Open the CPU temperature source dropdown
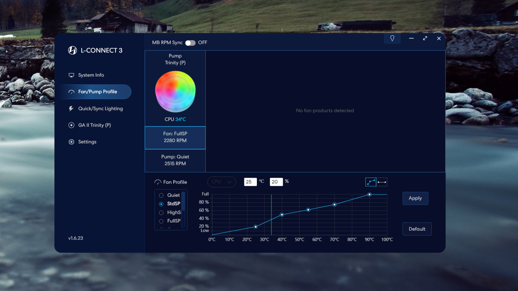The height and width of the screenshot is (291, 518). (222, 182)
